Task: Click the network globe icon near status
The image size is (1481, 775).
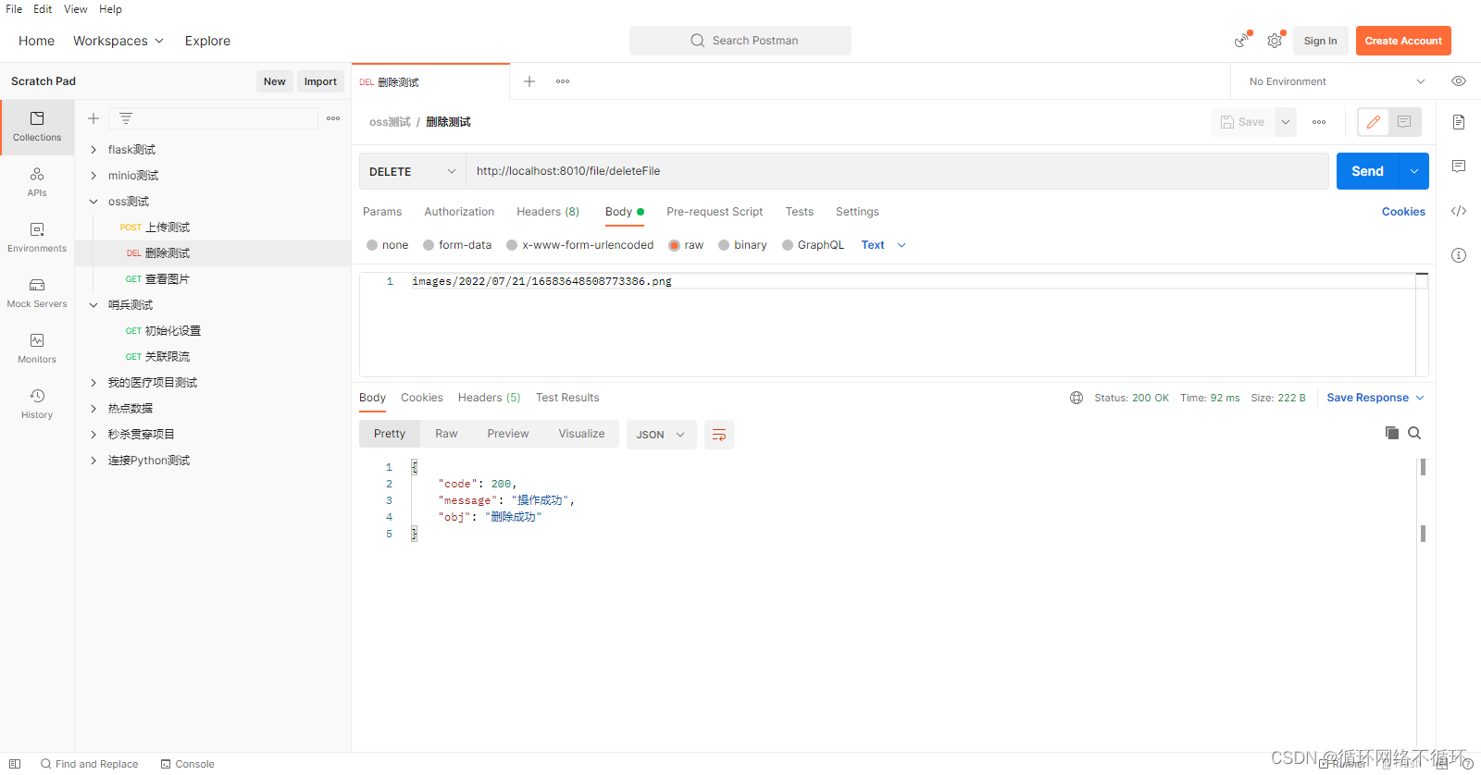Action: pos(1077,398)
